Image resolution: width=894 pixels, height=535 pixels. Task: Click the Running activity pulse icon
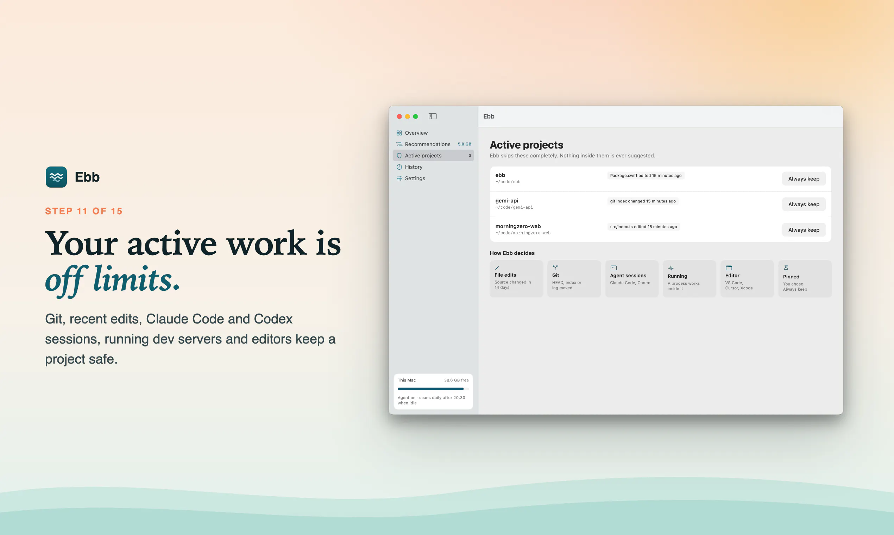671,268
